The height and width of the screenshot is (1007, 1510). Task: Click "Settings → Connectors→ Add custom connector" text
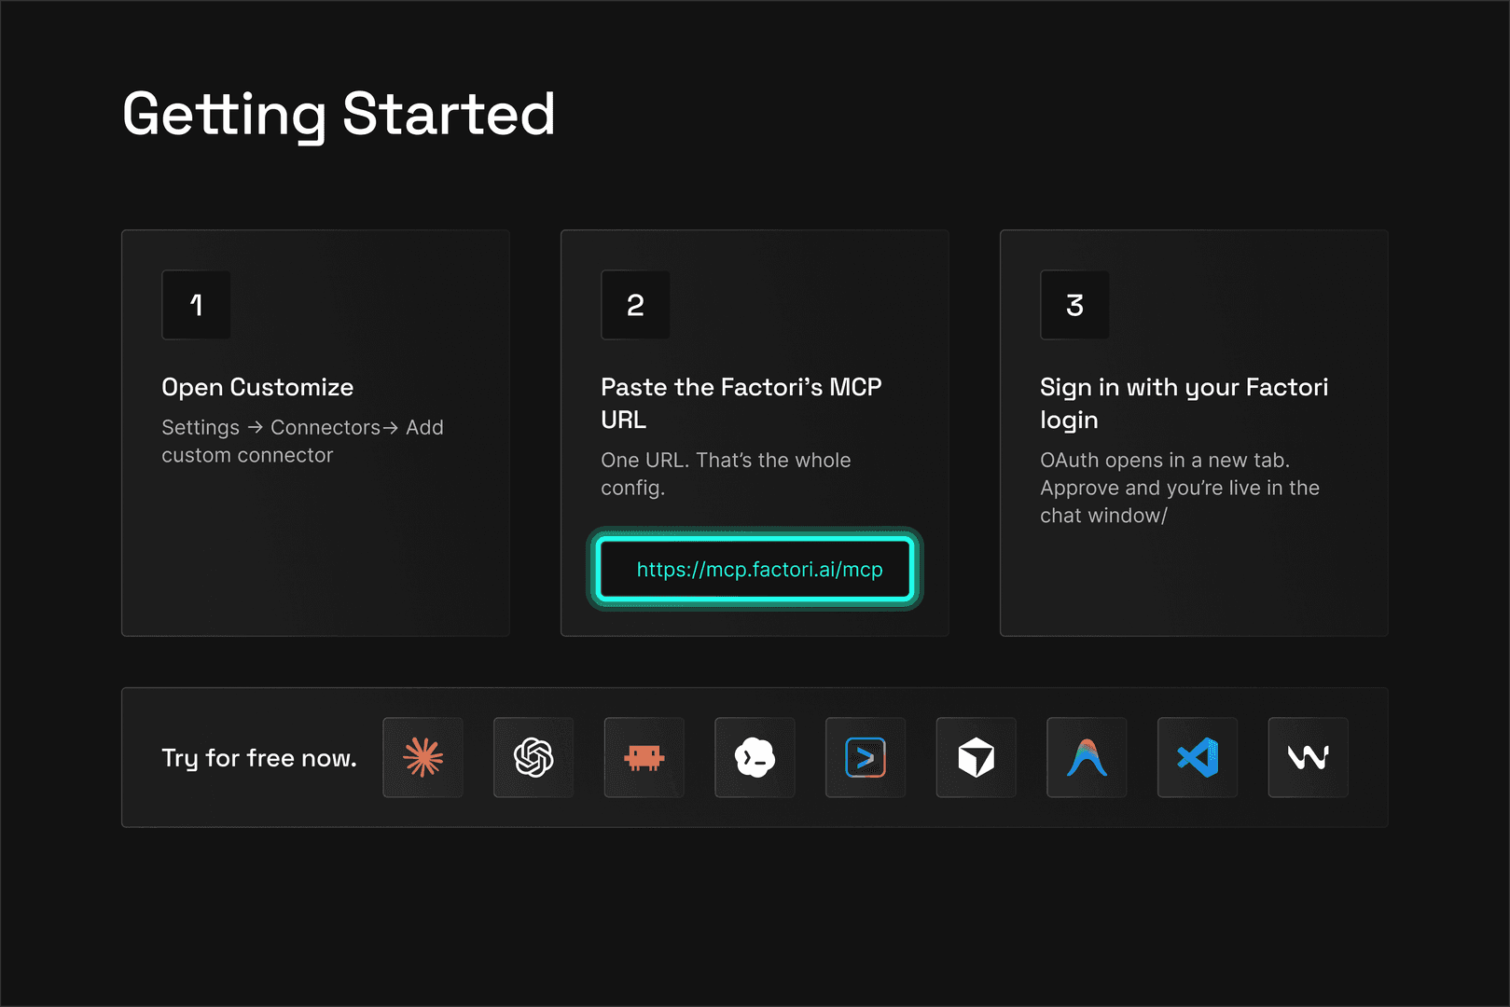pyautogui.click(x=302, y=441)
